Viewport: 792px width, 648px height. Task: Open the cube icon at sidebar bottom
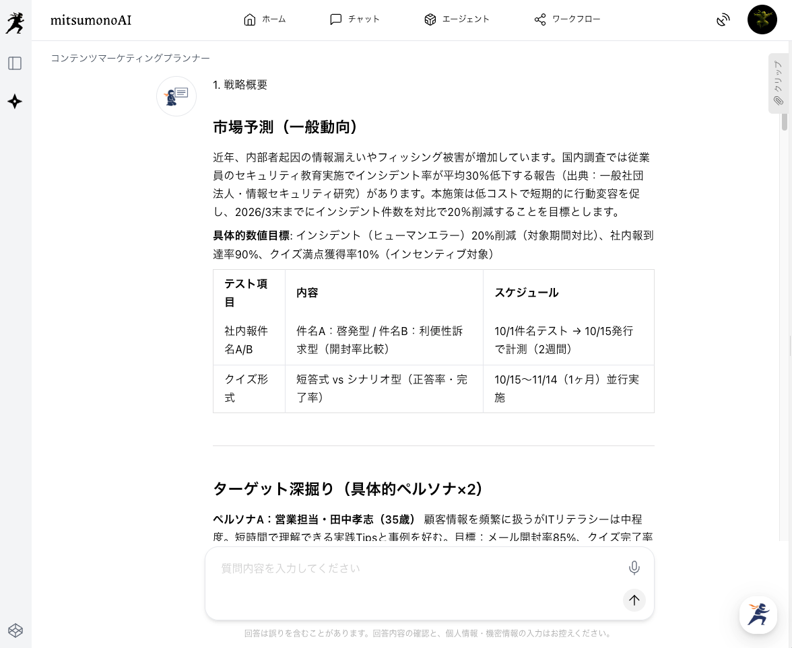tap(15, 631)
